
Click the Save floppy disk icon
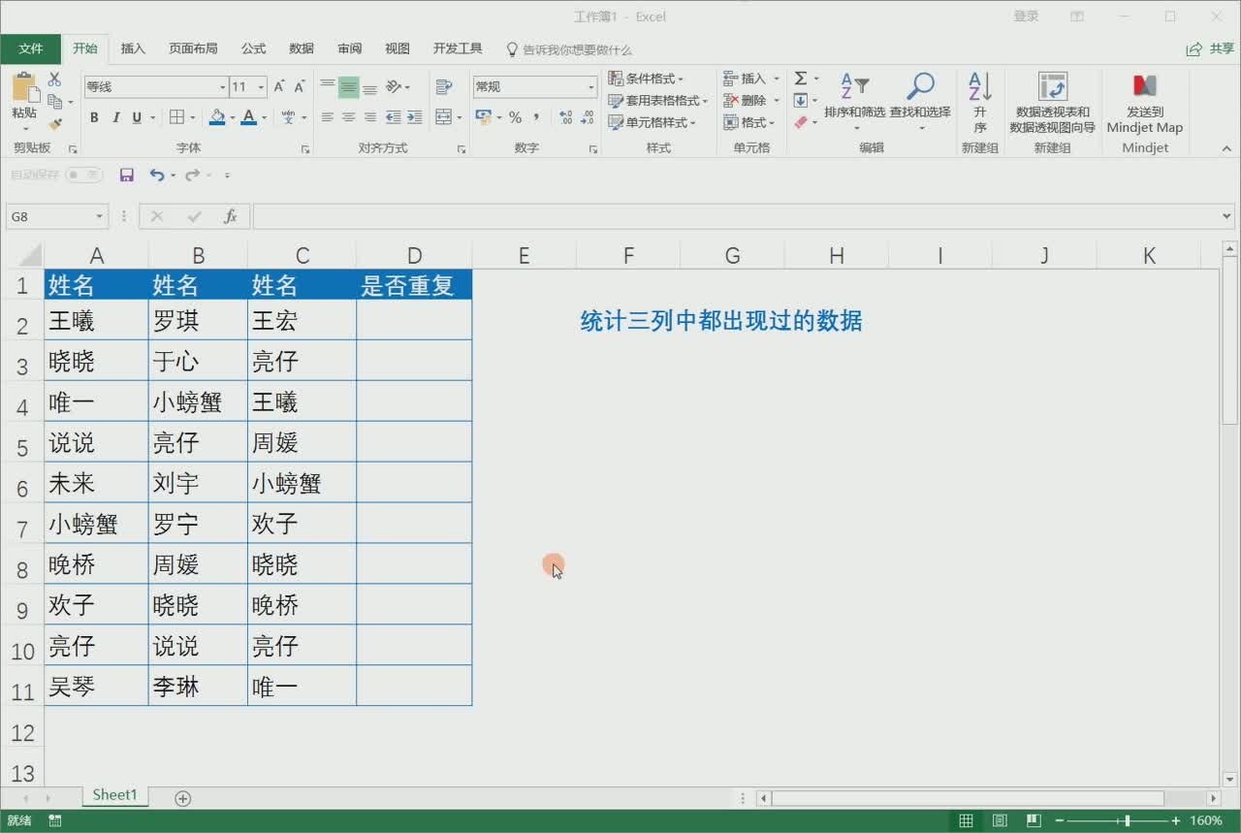127,176
